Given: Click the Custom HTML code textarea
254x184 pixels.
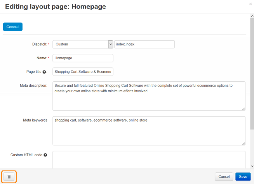Looking at the screenshot, I should [149, 160].
